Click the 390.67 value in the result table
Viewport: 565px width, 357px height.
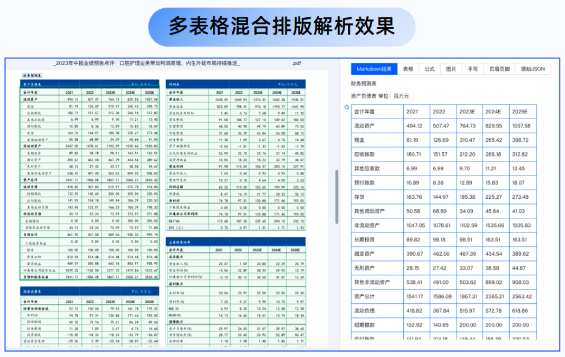pyautogui.click(x=416, y=254)
